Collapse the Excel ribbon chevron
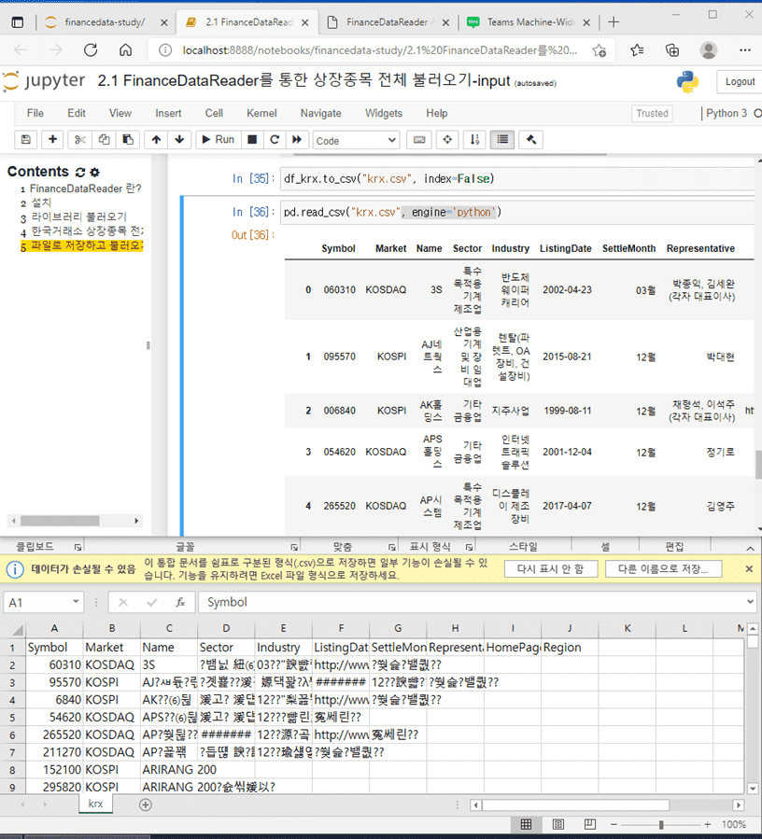 point(750,548)
